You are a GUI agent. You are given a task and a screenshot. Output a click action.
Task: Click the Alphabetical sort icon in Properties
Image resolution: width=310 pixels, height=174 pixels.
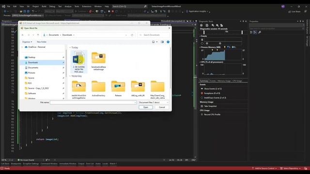255,32
